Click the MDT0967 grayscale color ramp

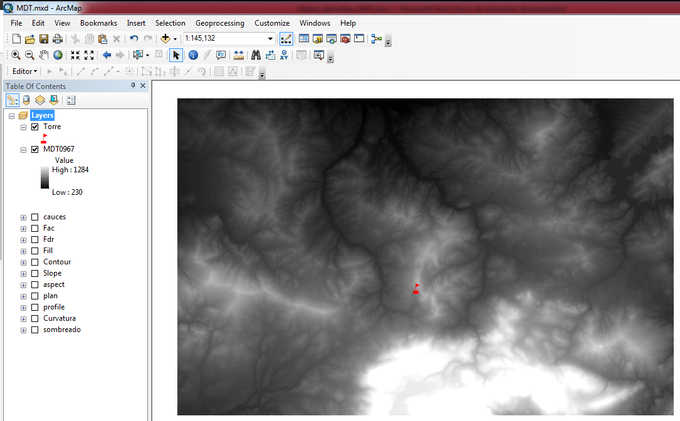44,177
